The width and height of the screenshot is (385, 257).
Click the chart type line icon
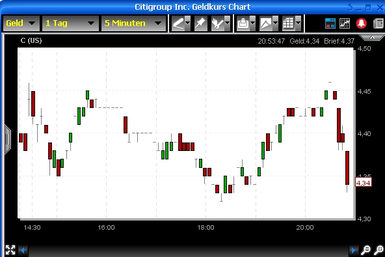(x=266, y=23)
